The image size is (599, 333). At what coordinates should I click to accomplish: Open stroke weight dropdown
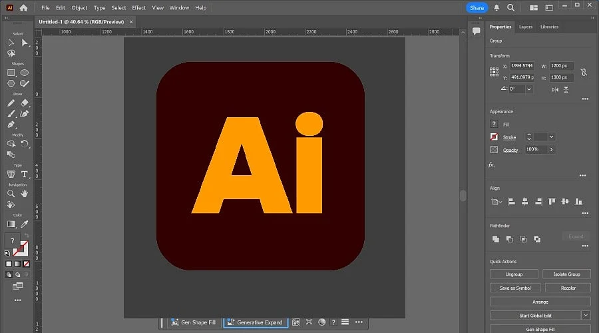pos(551,137)
